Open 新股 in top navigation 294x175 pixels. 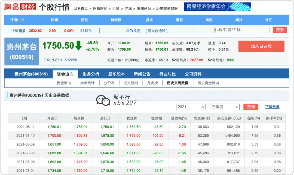tap(84, 20)
